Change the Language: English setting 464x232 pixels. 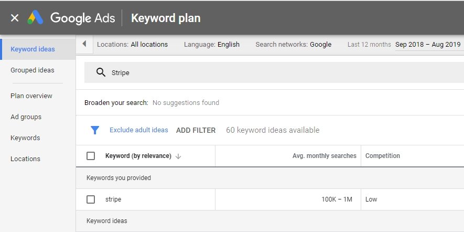coord(212,45)
